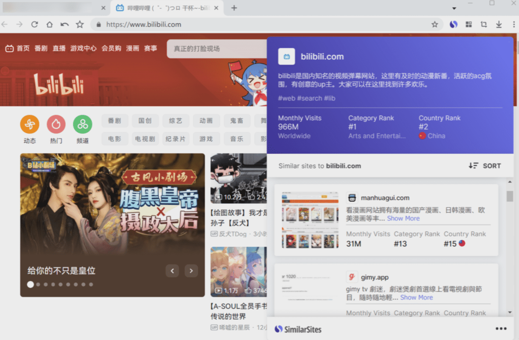
Task: Close the first blurred tab
Action: pyautogui.click(x=103, y=8)
